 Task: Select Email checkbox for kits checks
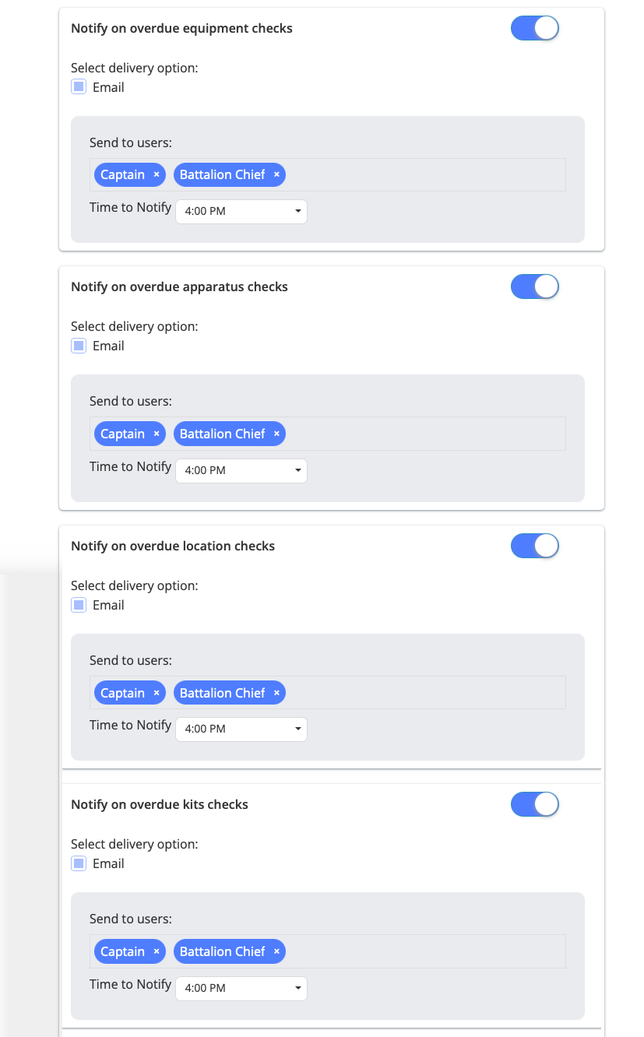coord(79,863)
